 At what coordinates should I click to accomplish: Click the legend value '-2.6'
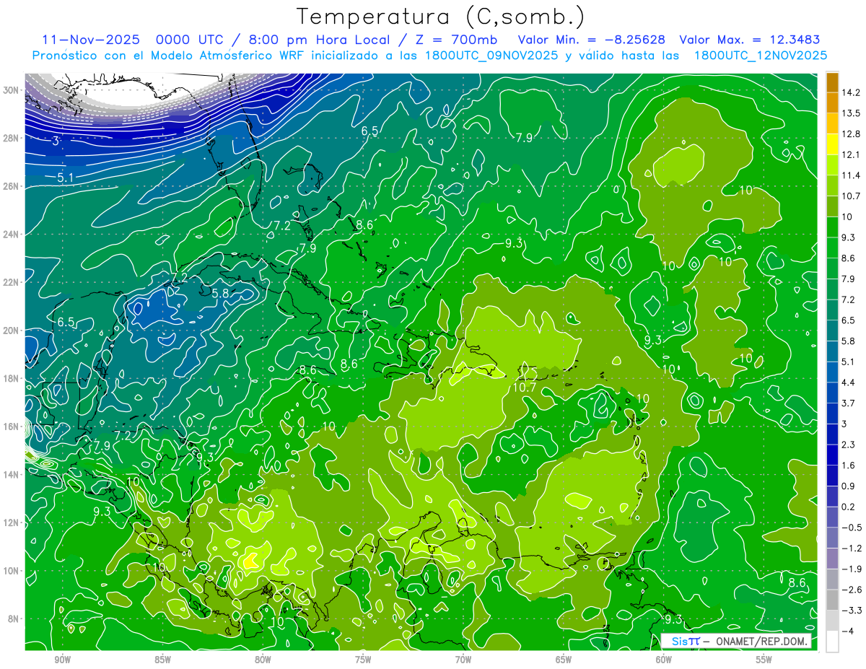pyautogui.click(x=851, y=590)
